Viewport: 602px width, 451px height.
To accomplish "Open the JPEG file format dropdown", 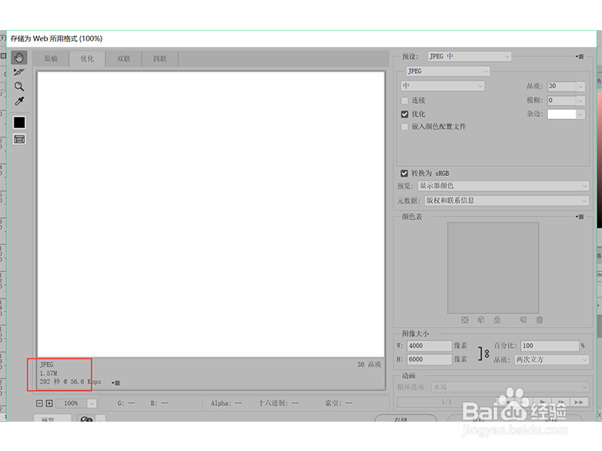I will (x=448, y=71).
